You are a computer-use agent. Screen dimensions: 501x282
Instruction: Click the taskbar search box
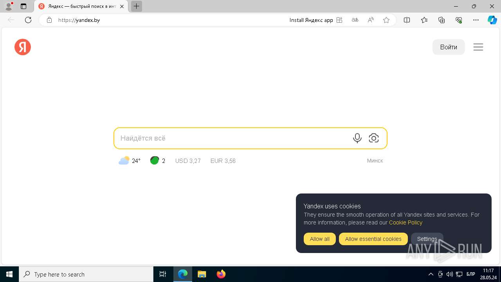[86, 274]
